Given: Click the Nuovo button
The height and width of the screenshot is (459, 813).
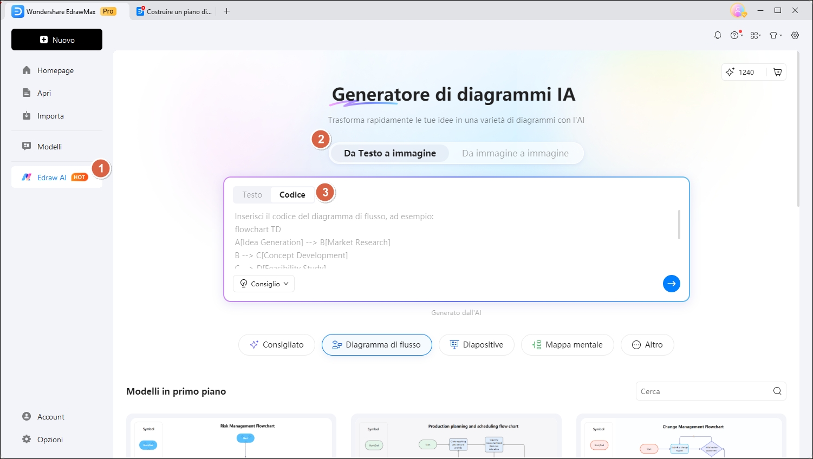Looking at the screenshot, I should click(x=57, y=40).
